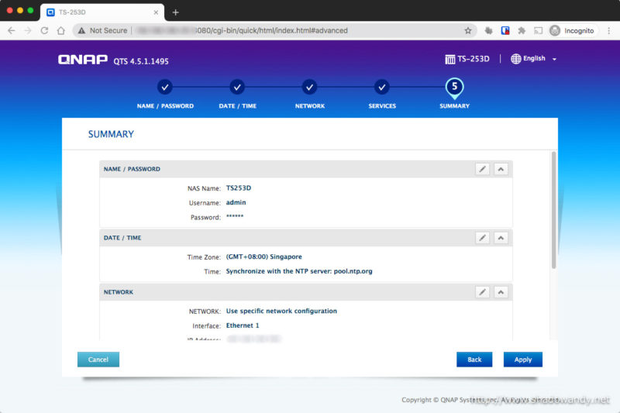Bookmark this page with the star icon
Screen dimensions: 620x413
468,30
